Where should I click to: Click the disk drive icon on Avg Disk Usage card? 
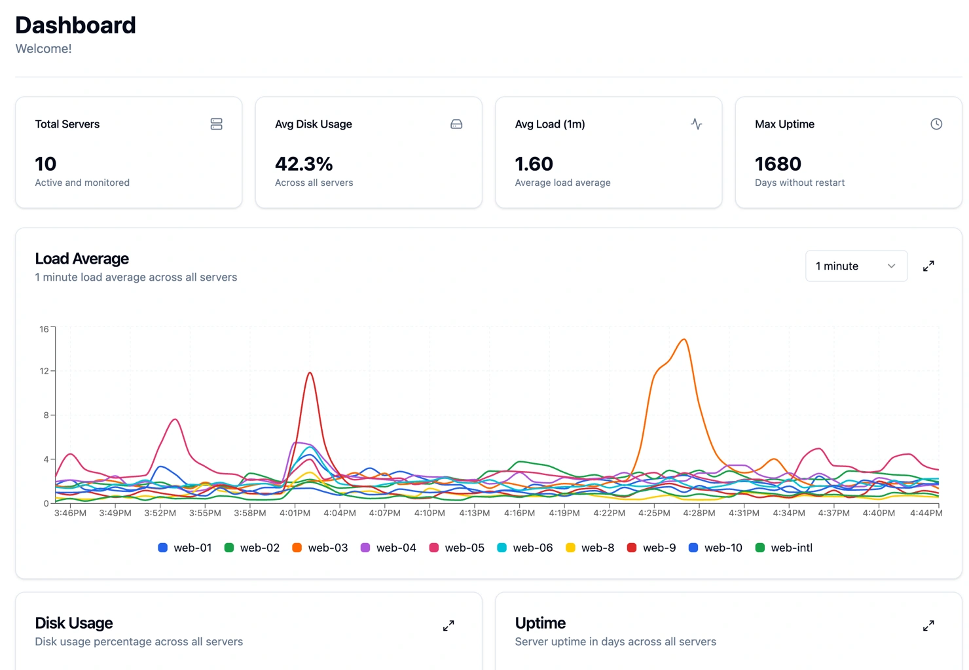[x=456, y=124]
